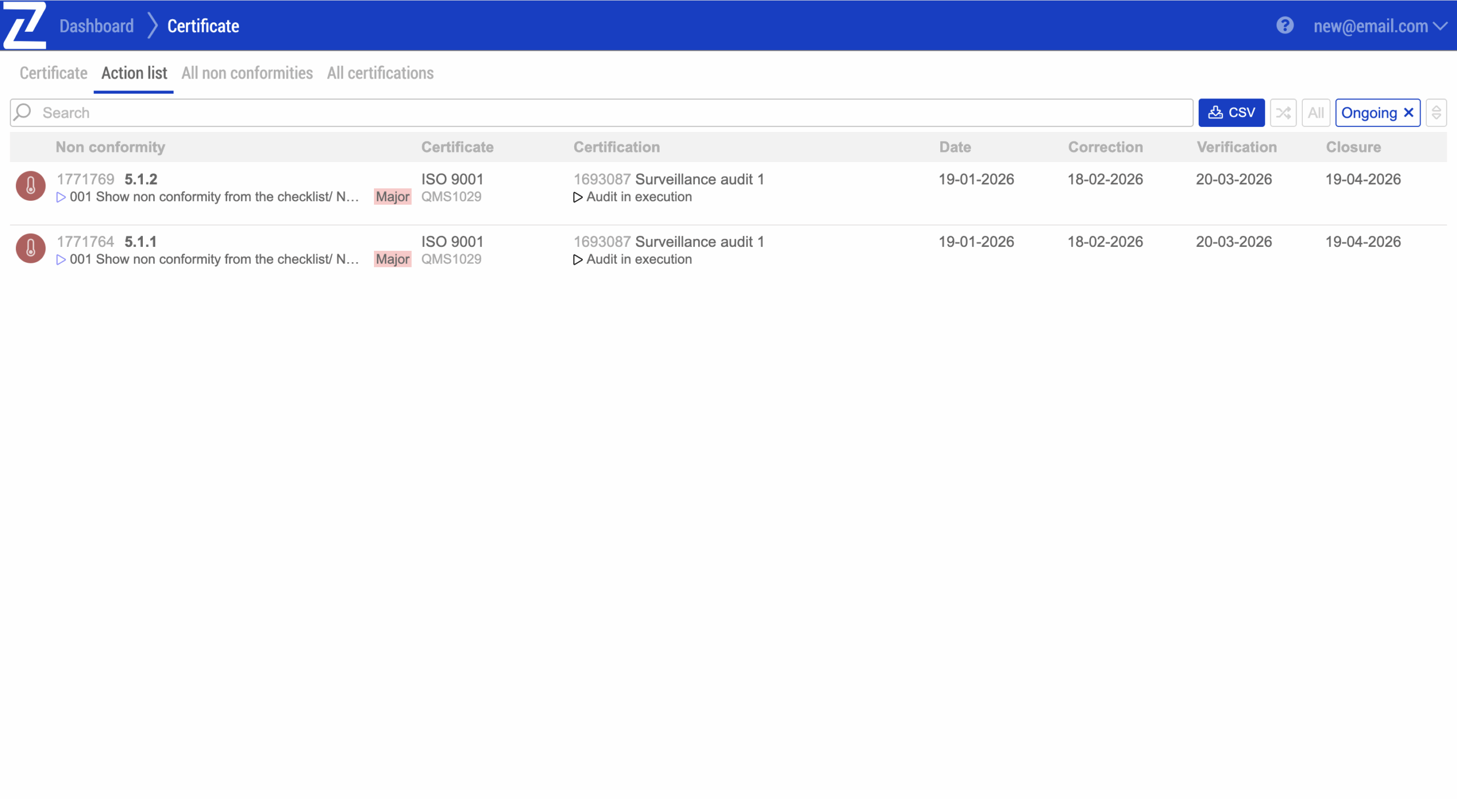Click thermometer icon of non conformity 1771769
Screen dimensions: 1457x799
pyautogui.click(x=31, y=186)
